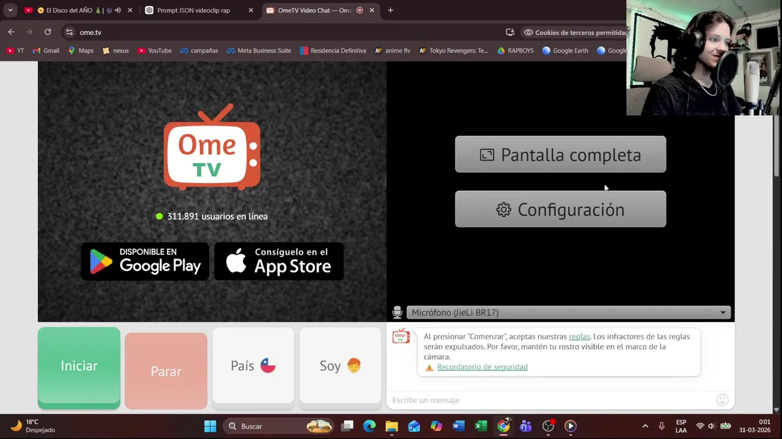Mute the El Disco del AÑO tab audio

coord(117,10)
